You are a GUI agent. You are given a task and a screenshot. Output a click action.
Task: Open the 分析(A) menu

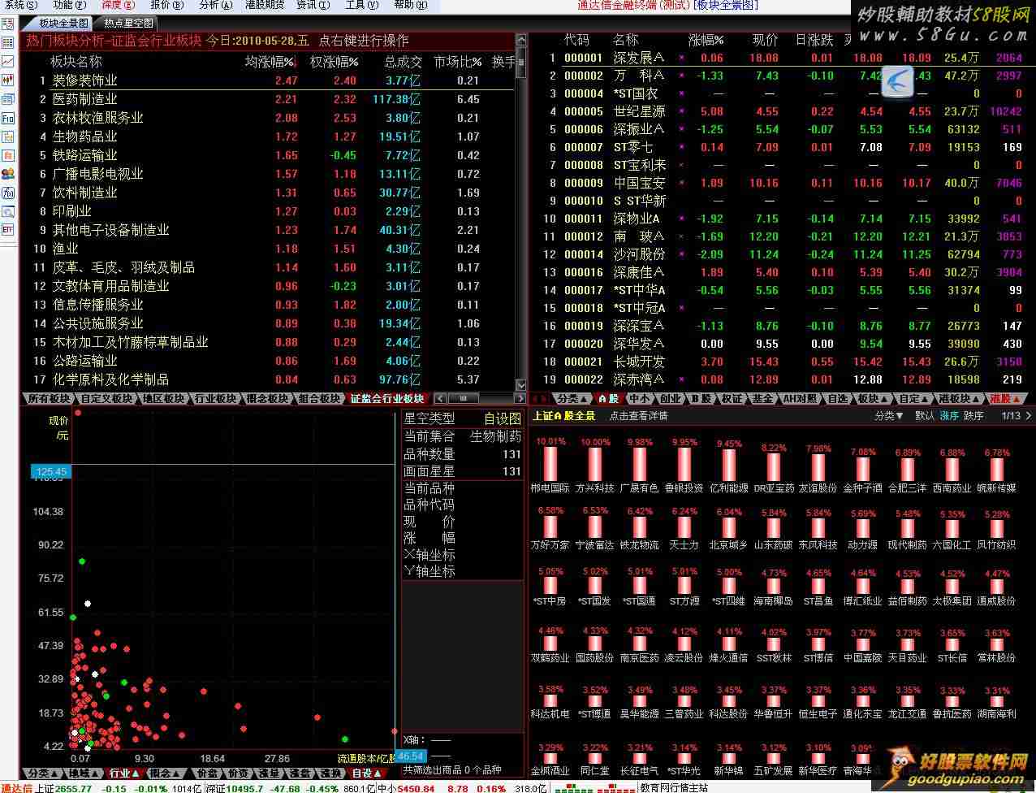point(215,5)
